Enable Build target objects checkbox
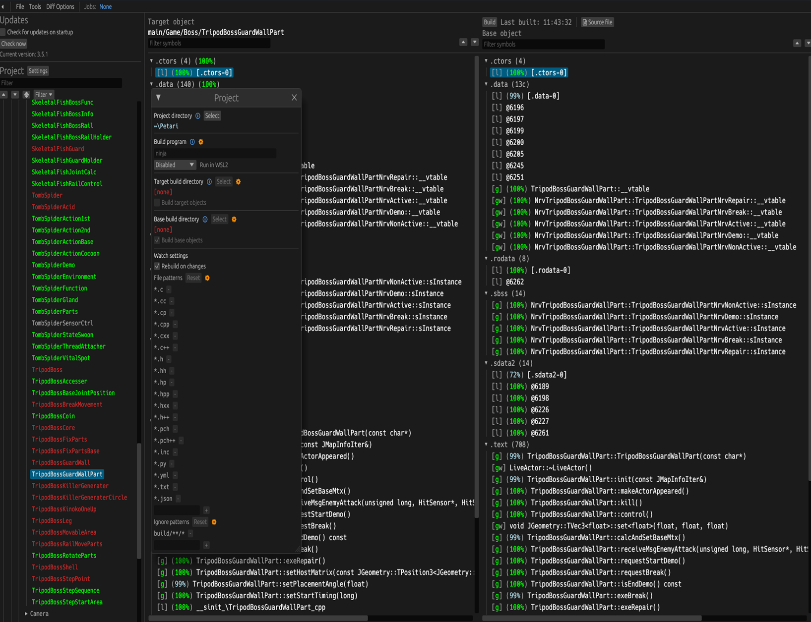 (x=157, y=203)
